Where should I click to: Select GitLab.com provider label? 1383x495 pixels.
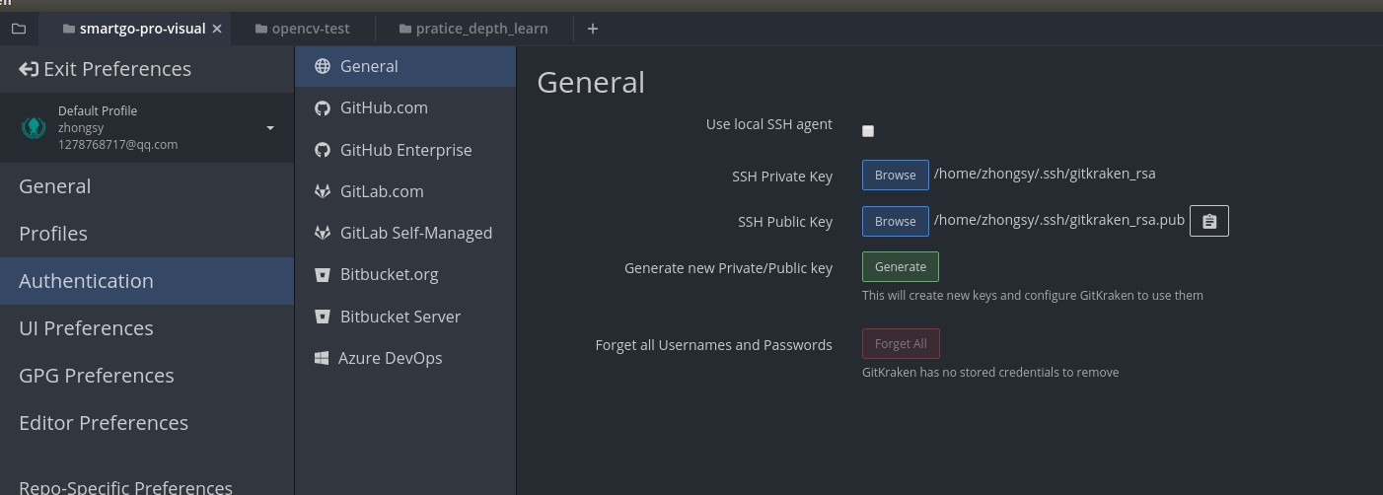(382, 191)
